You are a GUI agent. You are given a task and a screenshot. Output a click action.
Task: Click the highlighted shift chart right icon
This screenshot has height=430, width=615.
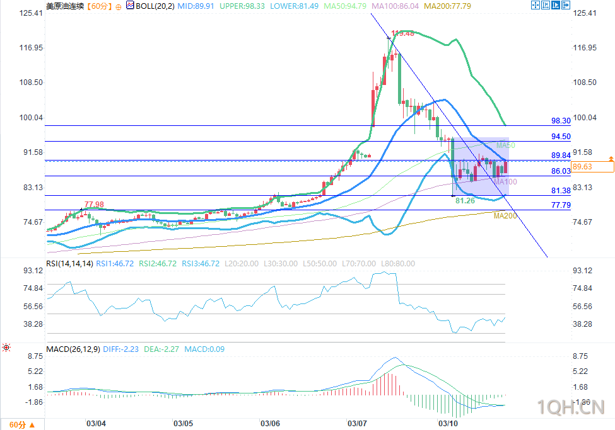point(555,5)
